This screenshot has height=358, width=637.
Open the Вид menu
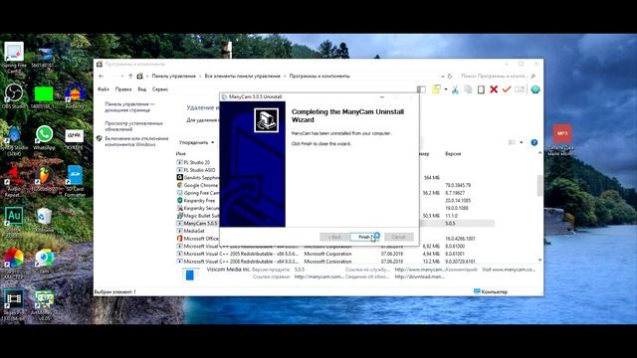pos(141,89)
